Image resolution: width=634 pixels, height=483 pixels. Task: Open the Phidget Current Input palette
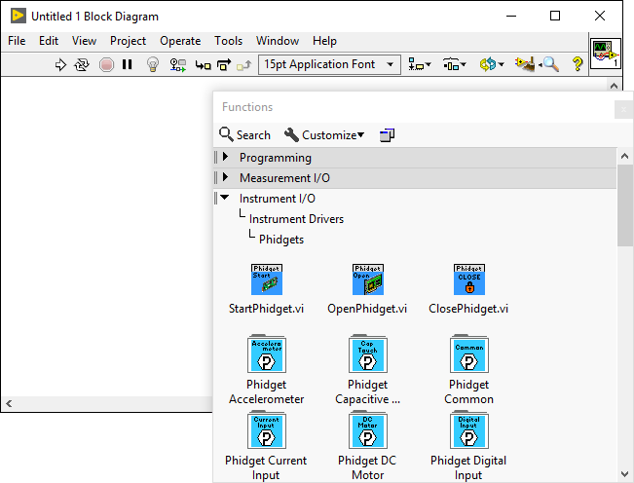(x=267, y=430)
